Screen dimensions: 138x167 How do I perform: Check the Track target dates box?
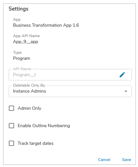(x=12, y=143)
